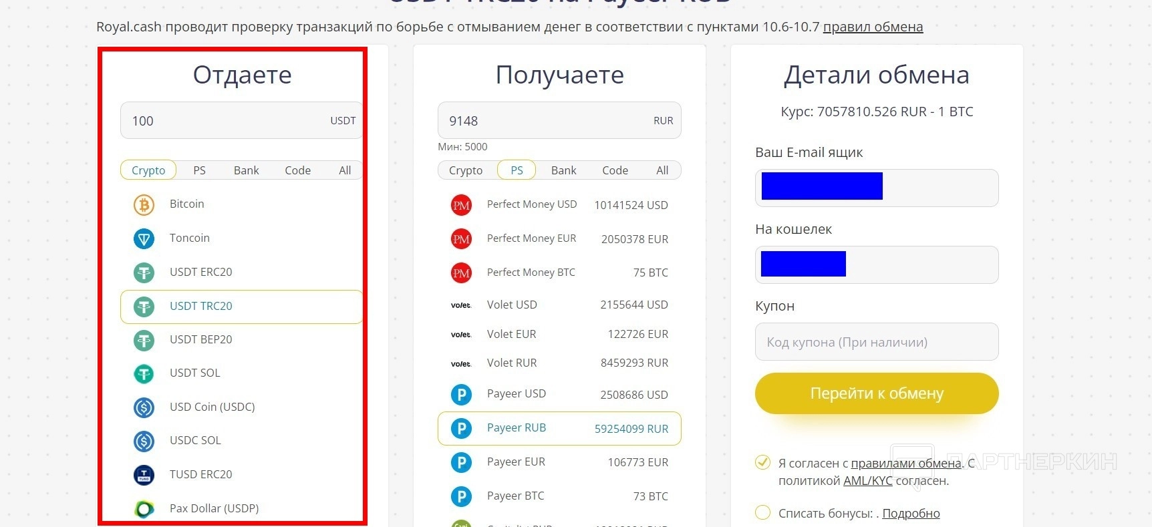Viewport: 1152px width, 527px height.
Task: Click the Pax Dollar (USDP) icon
Action: (x=144, y=509)
